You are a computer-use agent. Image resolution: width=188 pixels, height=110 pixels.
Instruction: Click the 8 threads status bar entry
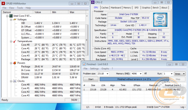click(x=108, y=107)
